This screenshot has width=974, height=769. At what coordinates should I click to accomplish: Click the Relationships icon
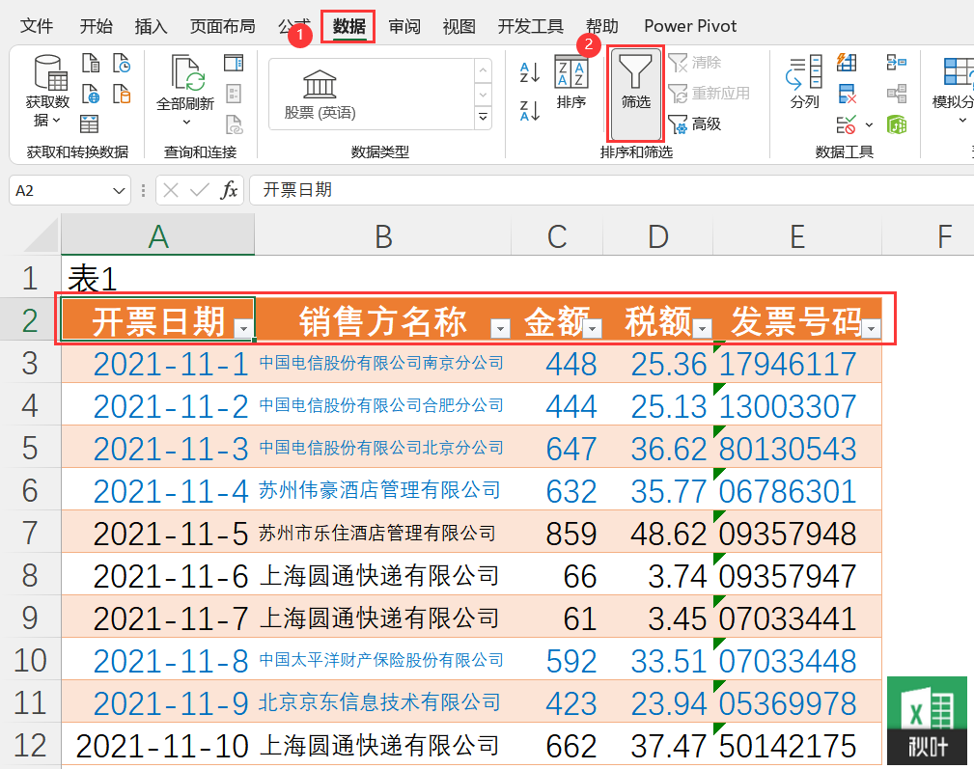(x=897, y=94)
